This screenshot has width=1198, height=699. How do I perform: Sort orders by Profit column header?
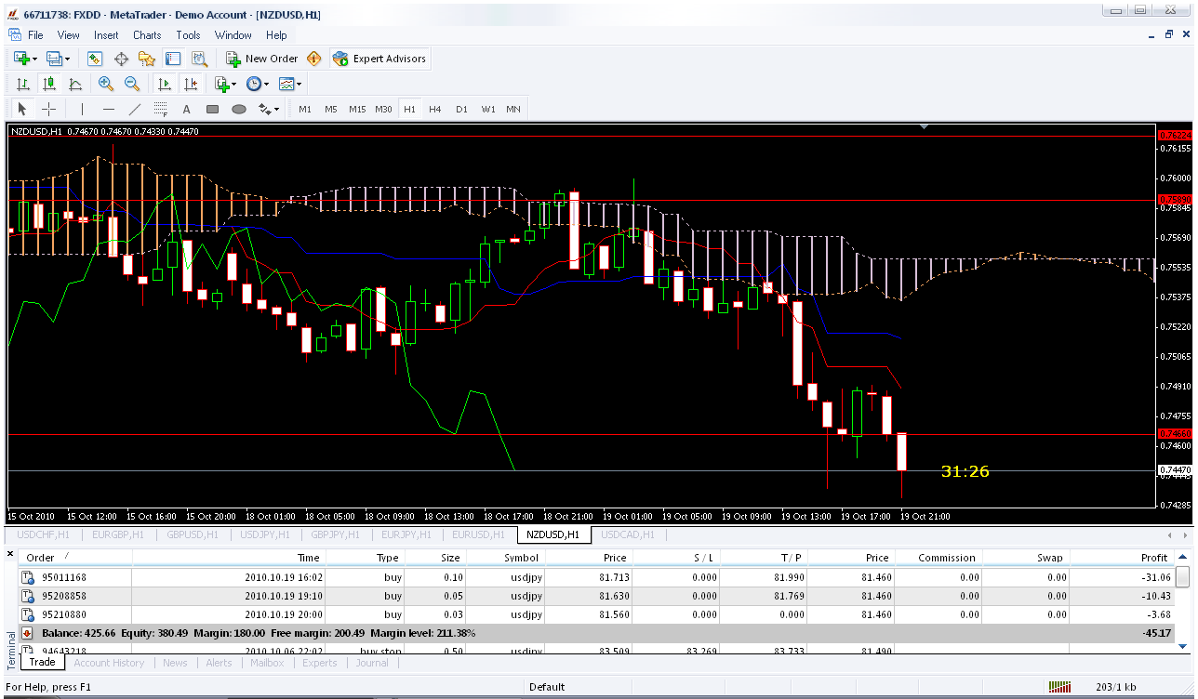(x=1154, y=558)
